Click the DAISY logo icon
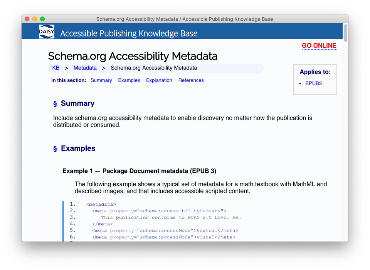 coord(47,31)
